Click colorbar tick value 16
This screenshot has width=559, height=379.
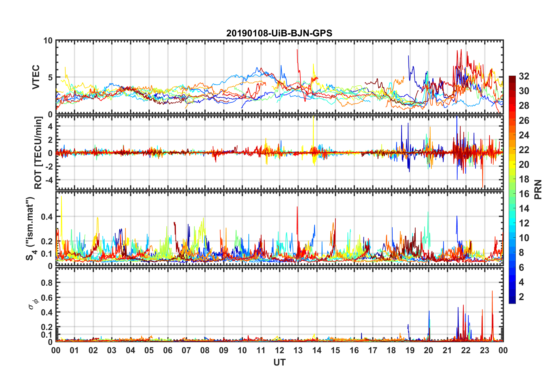pyautogui.click(x=524, y=194)
